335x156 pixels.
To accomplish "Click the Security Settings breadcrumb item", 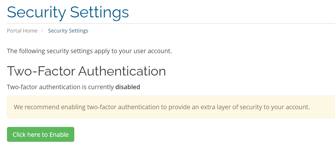I will tap(68, 31).
